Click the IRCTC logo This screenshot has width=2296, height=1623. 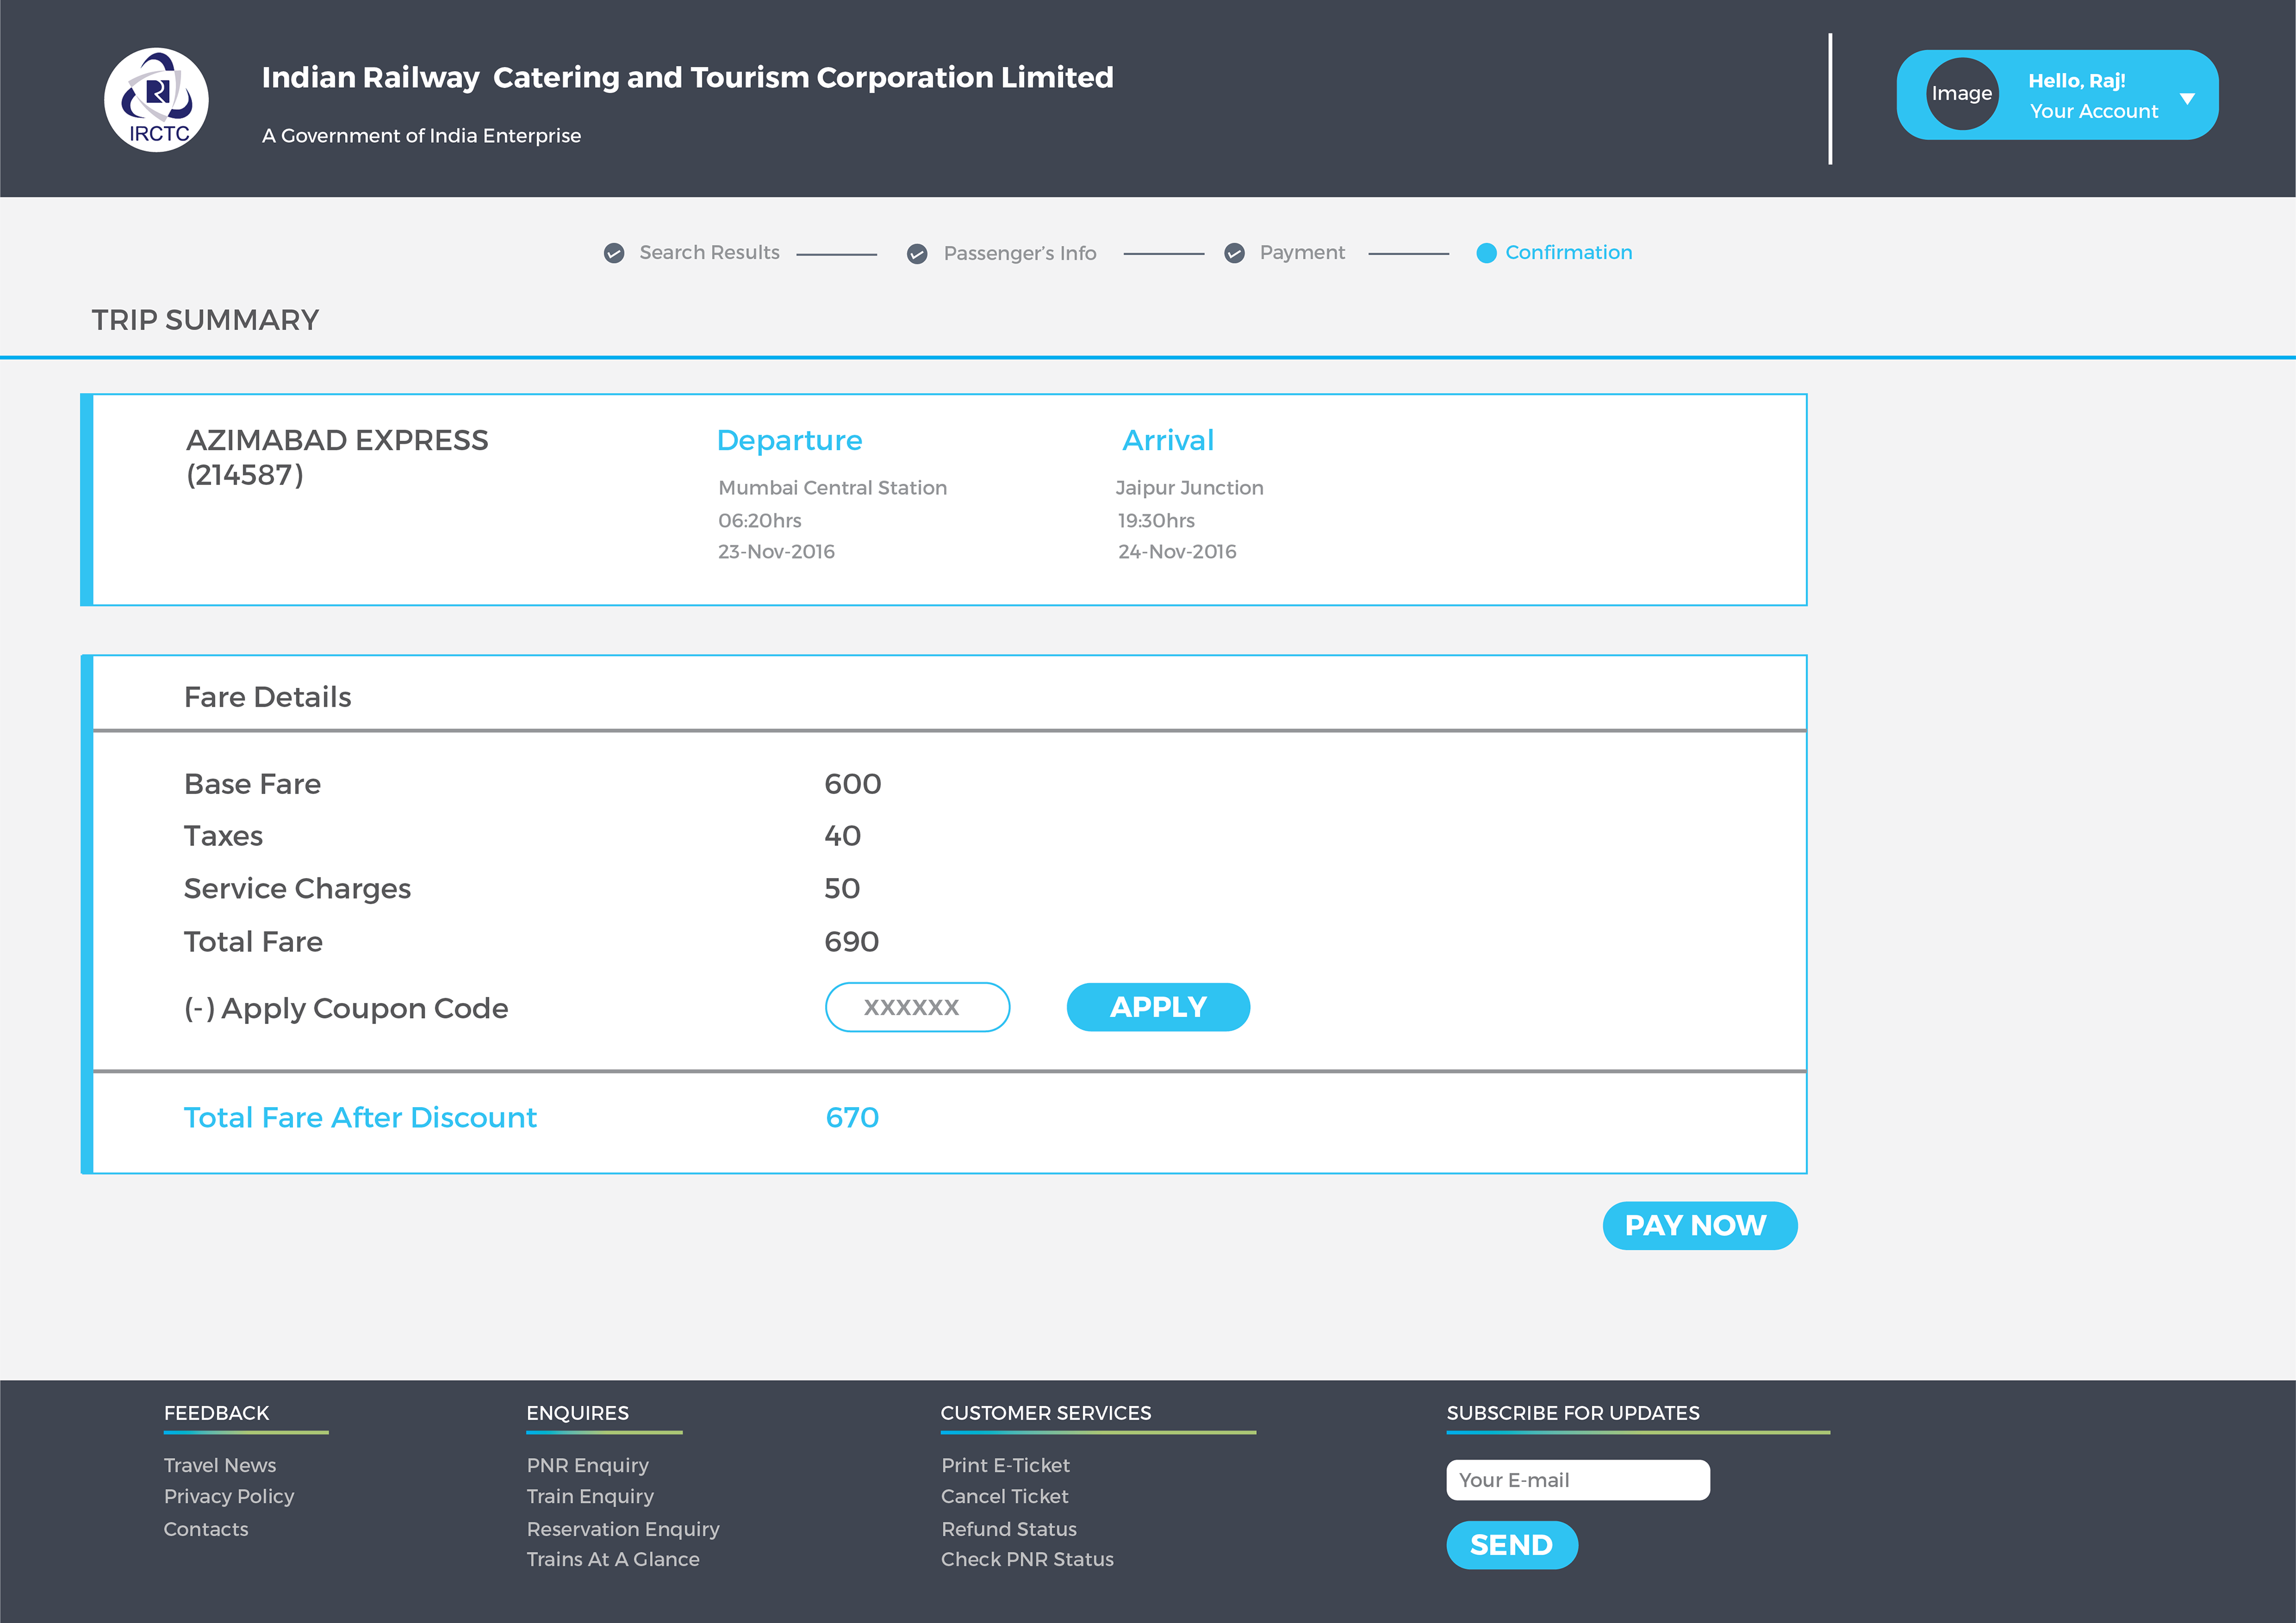157,100
